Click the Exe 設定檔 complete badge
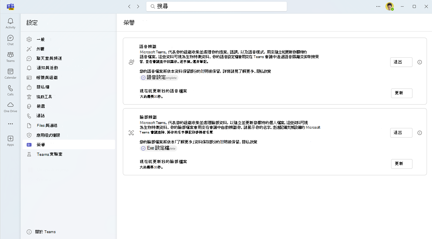Image resolution: width=432 pixels, height=239 pixels. click(158, 148)
